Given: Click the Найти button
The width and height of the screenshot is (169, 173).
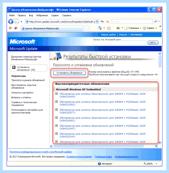Looking at the screenshot, I should click(153, 43).
